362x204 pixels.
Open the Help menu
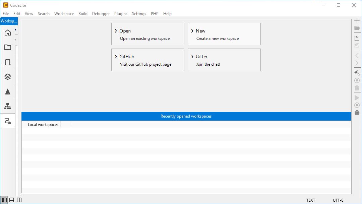pyautogui.click(x=167, y=14)
